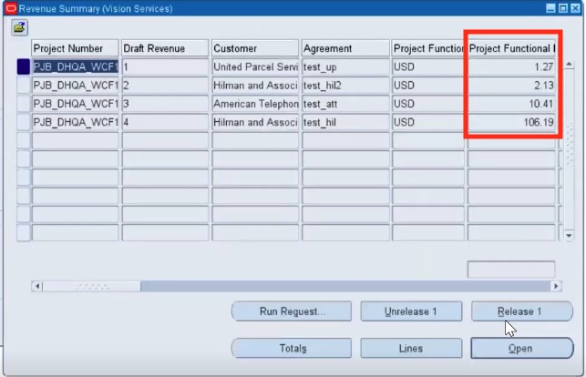This screenshot has width=586, height=377.
Task: Click Hilman and Associ cell in test_hil2 row
Action: 255,85
